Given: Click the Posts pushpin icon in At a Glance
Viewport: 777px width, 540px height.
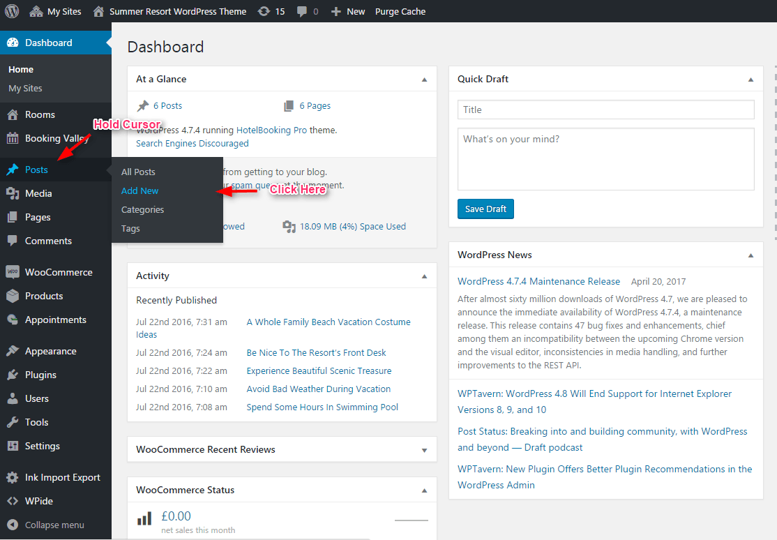Looking at the screenshot, I should point(143,105).
